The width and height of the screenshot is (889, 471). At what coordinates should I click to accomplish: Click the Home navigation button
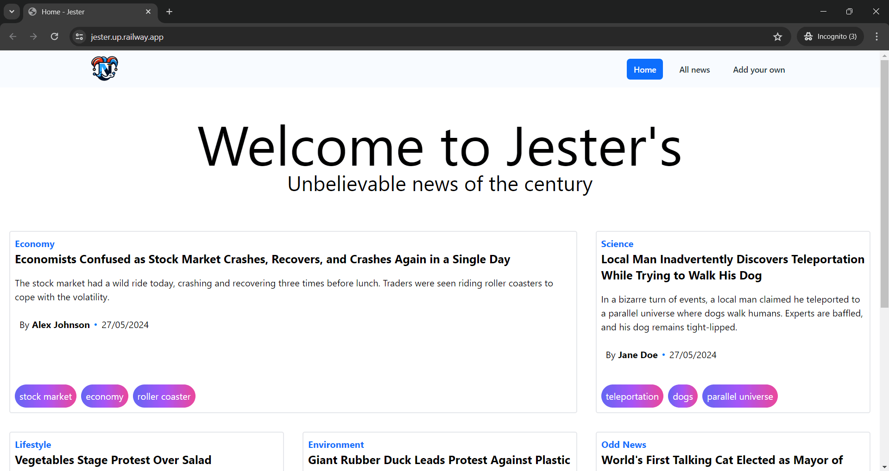coord(644,69)
